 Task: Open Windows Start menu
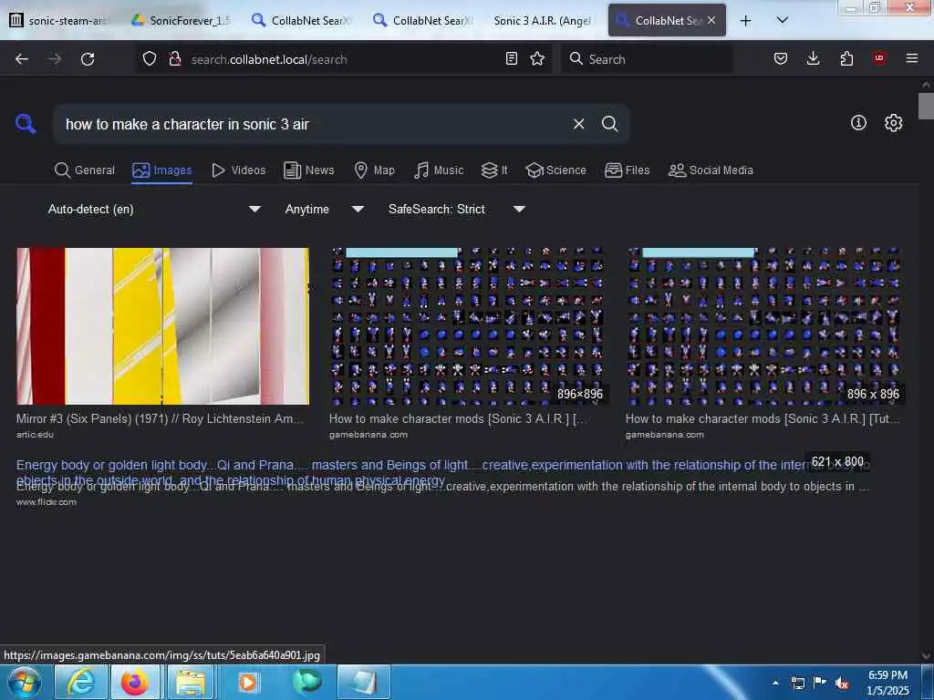[x=23, y=682]
